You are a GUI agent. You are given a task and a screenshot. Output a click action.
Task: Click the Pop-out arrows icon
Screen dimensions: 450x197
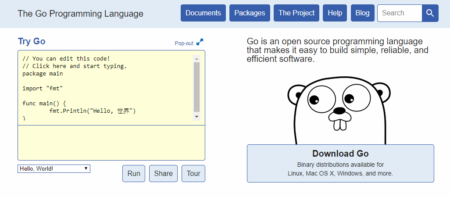200,43
